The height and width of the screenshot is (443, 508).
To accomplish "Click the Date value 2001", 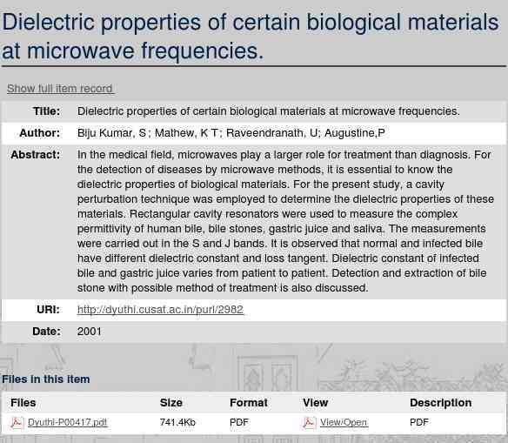I will pos(89,332).
